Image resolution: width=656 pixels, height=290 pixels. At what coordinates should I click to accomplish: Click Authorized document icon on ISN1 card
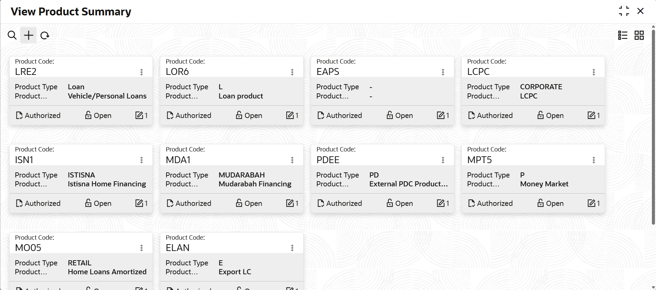coord(19,203)
